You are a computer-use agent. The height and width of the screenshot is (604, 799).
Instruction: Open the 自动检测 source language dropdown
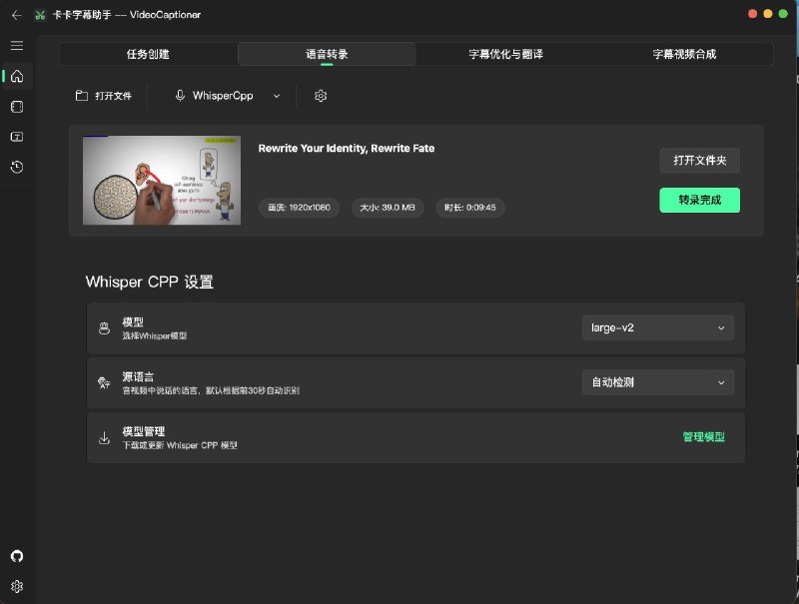pos(657,382)
